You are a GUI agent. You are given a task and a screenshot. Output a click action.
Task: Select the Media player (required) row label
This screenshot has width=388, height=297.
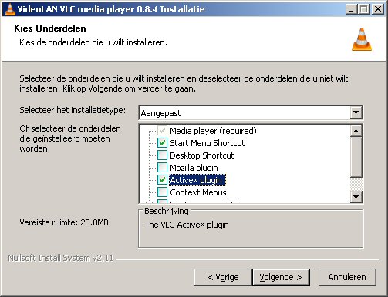point(213,131)
